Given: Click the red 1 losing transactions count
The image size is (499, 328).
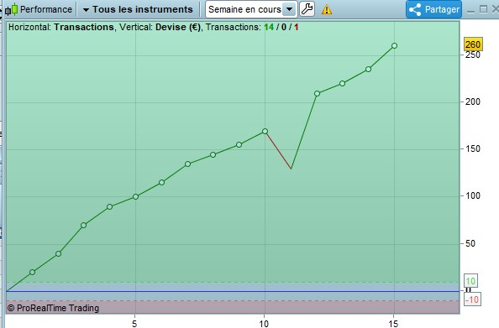Looking at the screenshot, I should pos(296,28).
